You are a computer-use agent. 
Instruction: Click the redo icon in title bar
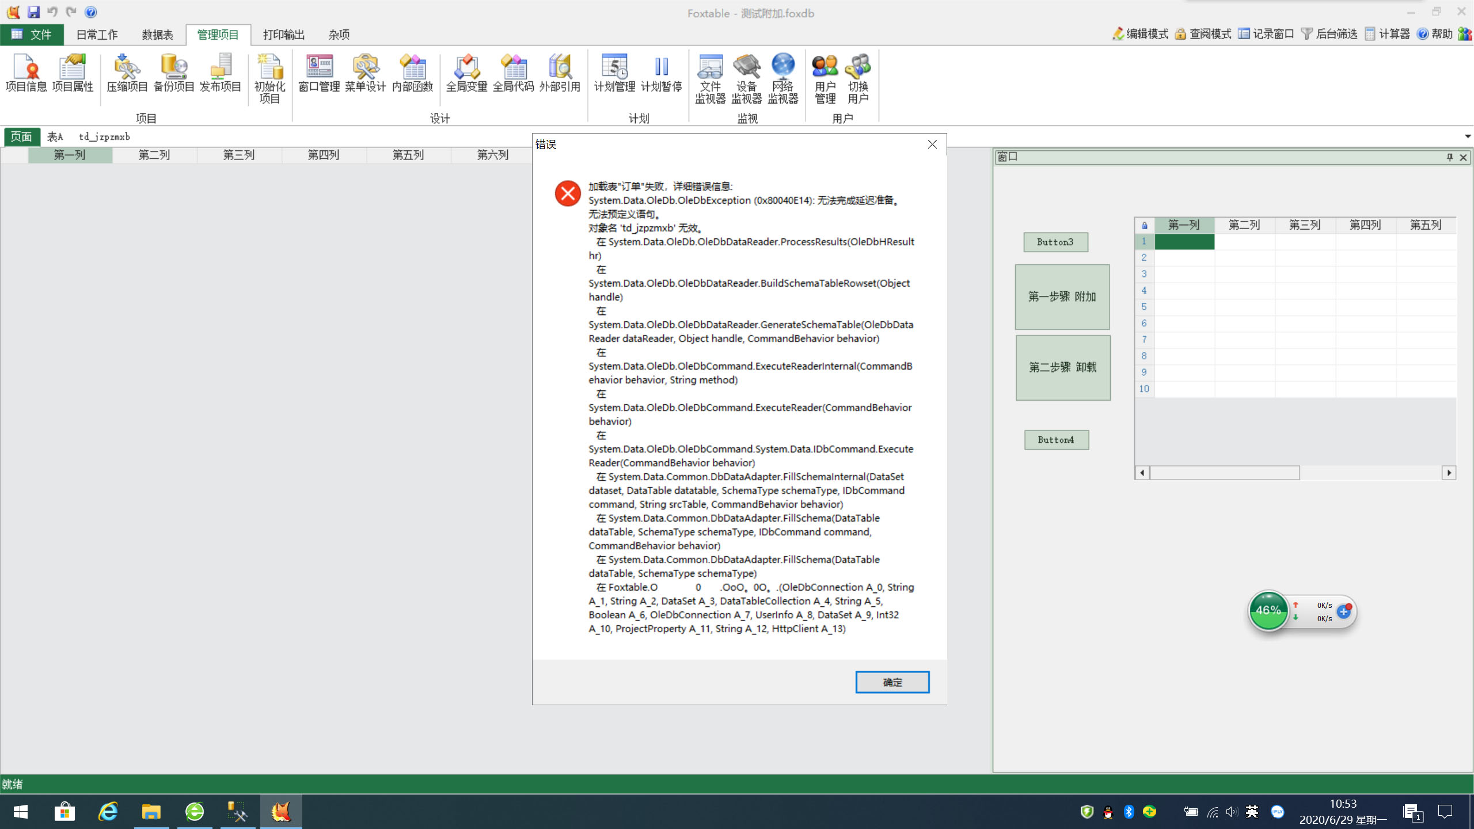click(71, 12)
